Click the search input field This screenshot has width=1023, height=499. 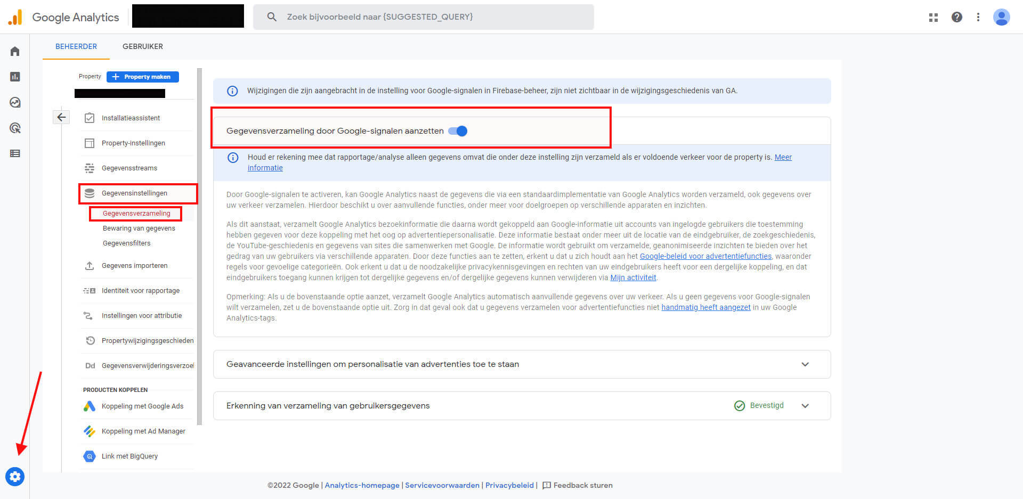point(424,17)
